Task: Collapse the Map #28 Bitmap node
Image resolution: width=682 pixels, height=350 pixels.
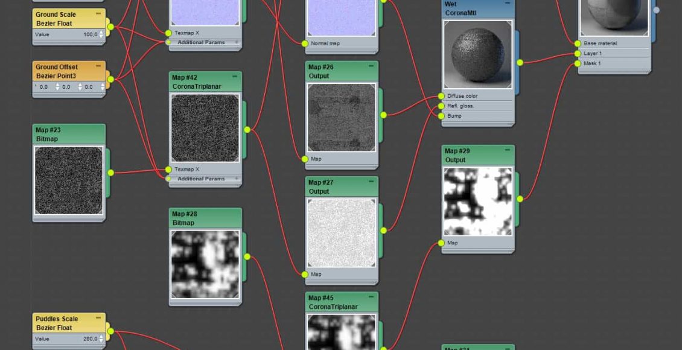Action: (x=235, y=213)
